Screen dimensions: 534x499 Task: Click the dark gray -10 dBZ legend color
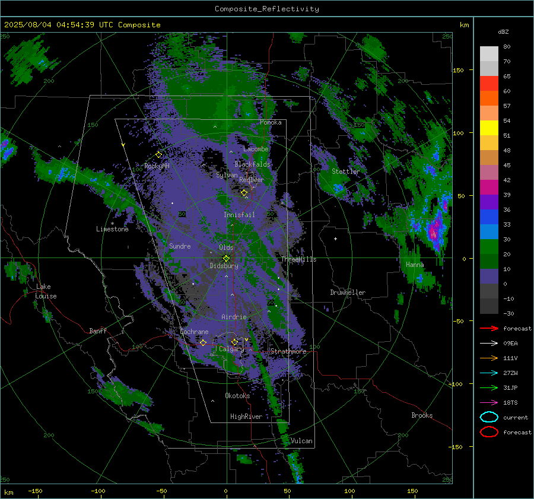(489, 306)
